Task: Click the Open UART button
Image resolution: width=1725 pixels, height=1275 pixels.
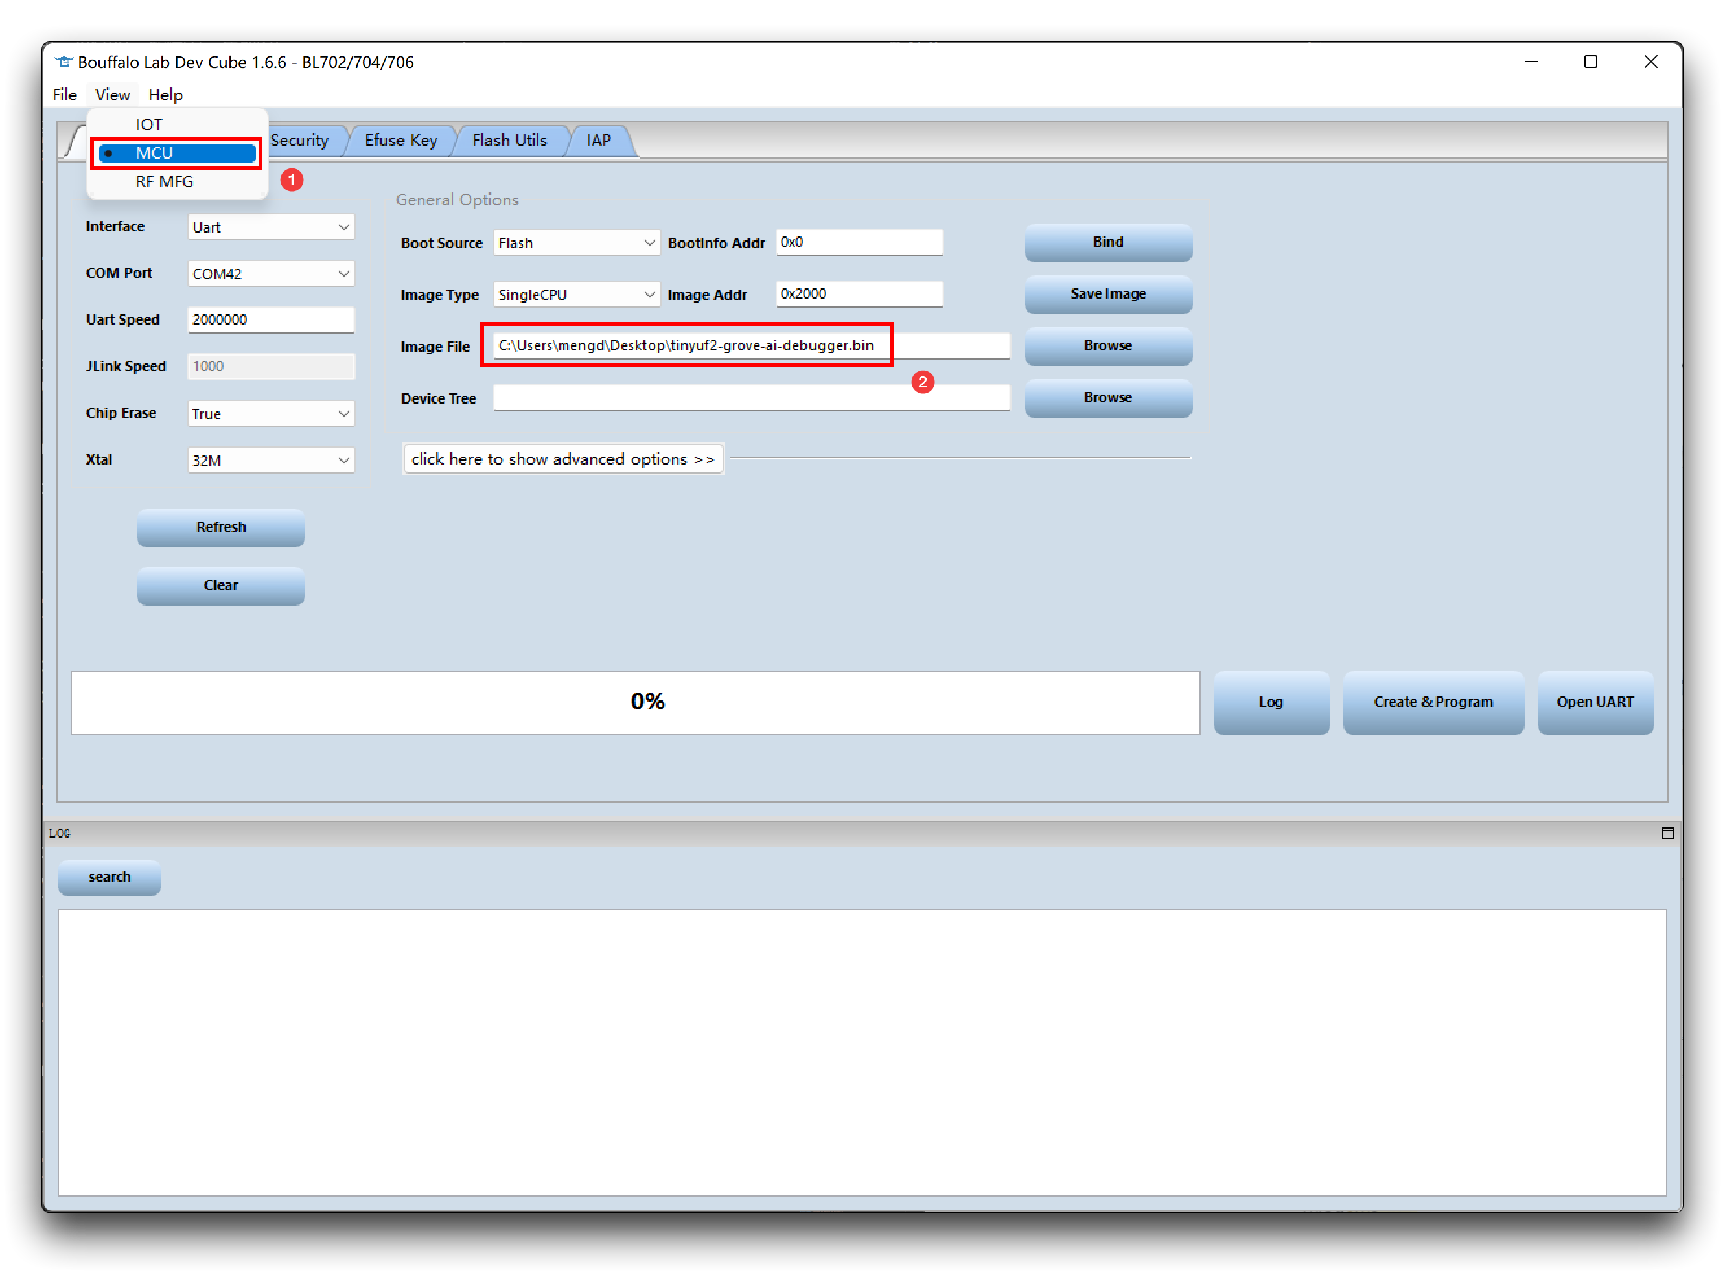Action: click(x=1595, y=702)
